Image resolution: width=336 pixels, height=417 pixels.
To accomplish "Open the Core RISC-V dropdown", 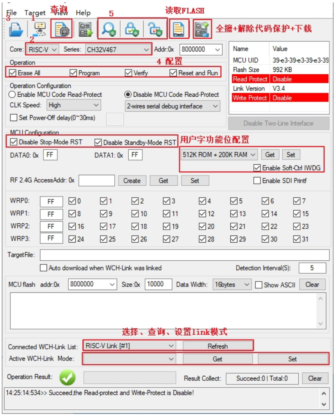I will point(43,50).
